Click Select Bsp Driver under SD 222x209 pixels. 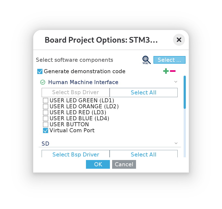pos(76,154)
